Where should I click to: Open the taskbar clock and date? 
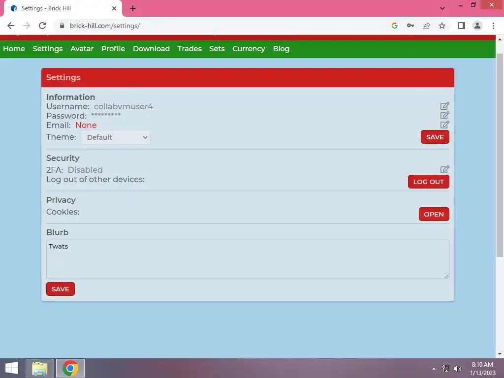[x=482, y=369]
